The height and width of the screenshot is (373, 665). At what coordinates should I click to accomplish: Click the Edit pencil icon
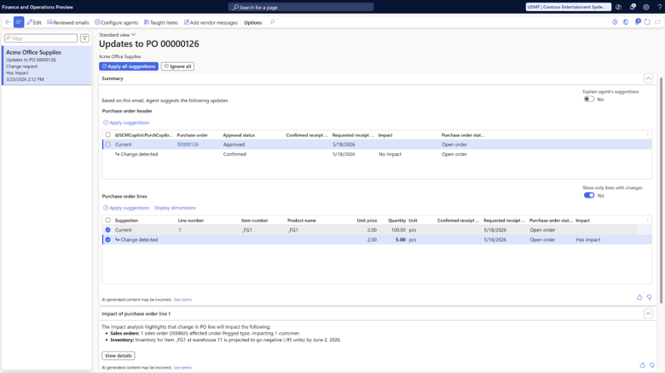click(x=29, y=22)
